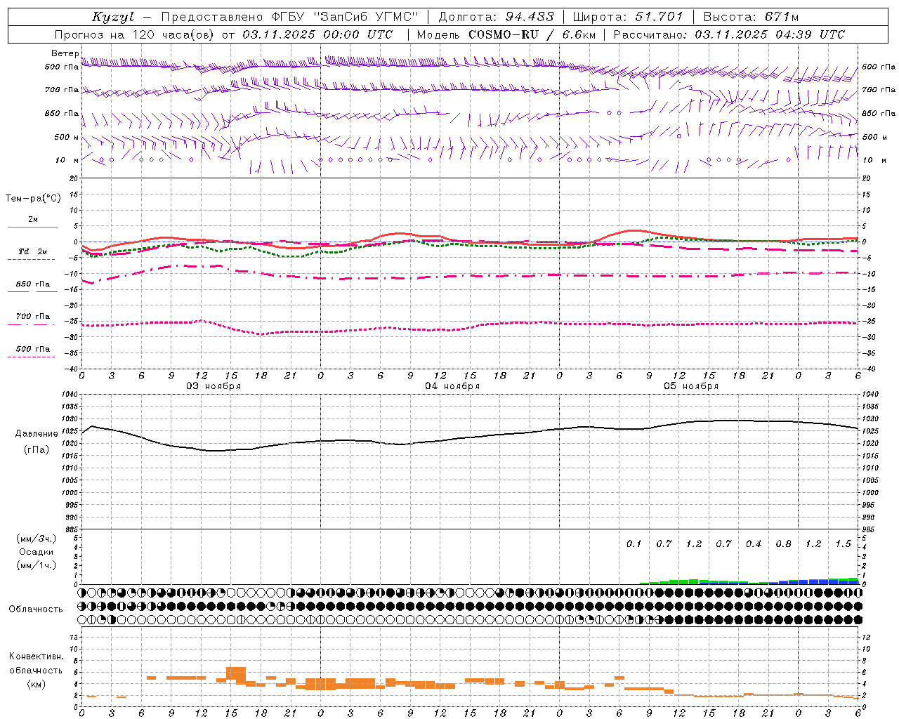The height and width of the screenshot is (719, 899).
Task: Click the precipitation value "0.4"
Action: coord(753,544)
